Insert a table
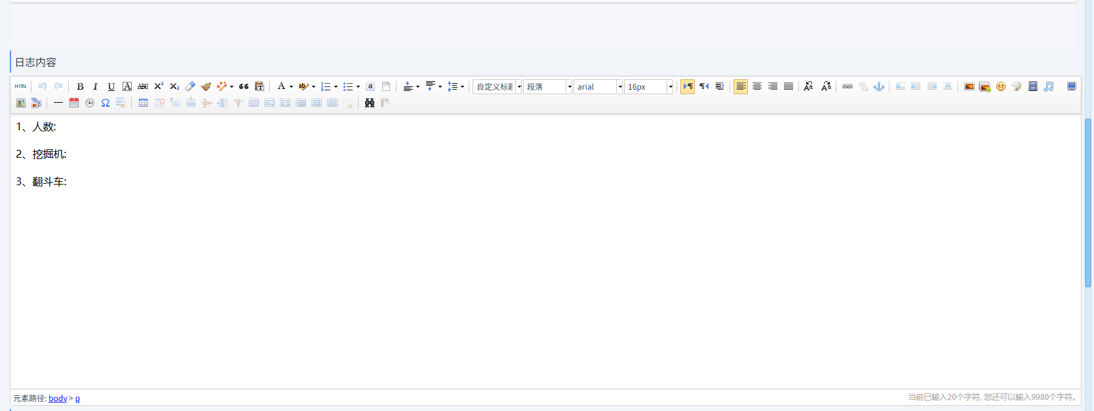This screenshot has width=1094, height=411. (x=143, y=103)
